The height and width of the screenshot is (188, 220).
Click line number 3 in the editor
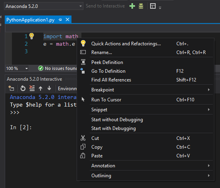26,51
